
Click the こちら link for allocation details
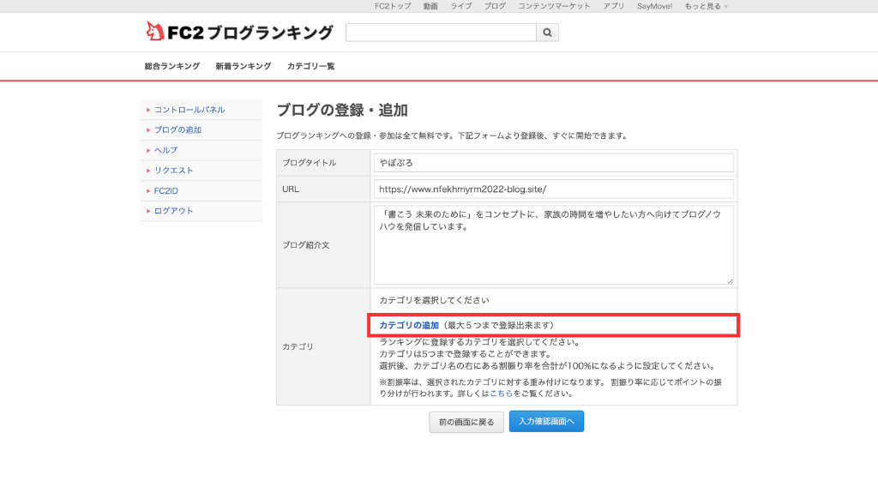point(502,394)
